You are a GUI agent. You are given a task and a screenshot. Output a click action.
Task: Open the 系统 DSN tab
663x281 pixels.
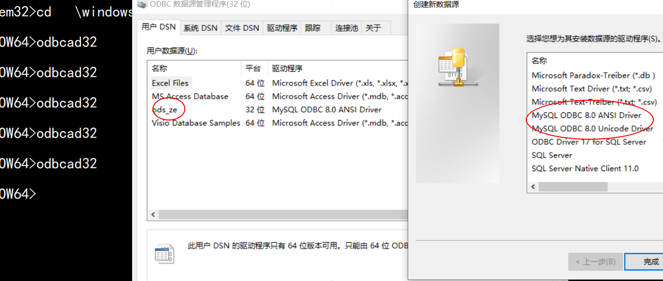pyautogui.click(x=200, y=28)
